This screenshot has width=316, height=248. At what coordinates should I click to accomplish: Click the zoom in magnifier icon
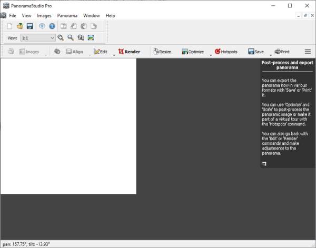coord(61,38)
